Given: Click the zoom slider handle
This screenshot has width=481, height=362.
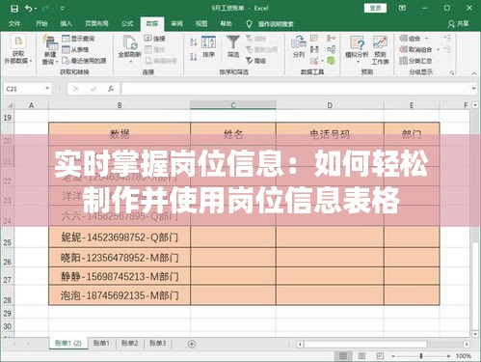Looking at the screenshot, I should (x=421, y=356).
